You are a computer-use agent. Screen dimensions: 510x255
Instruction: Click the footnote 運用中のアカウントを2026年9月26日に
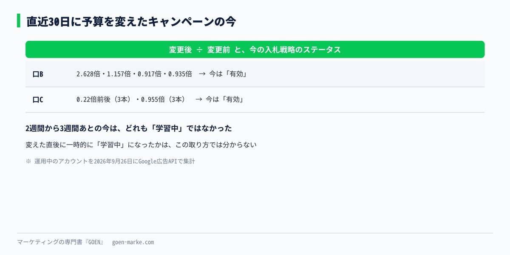click(x=86, y=161)
